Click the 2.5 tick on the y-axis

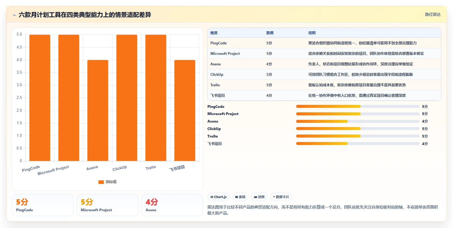tap(19, 98)
